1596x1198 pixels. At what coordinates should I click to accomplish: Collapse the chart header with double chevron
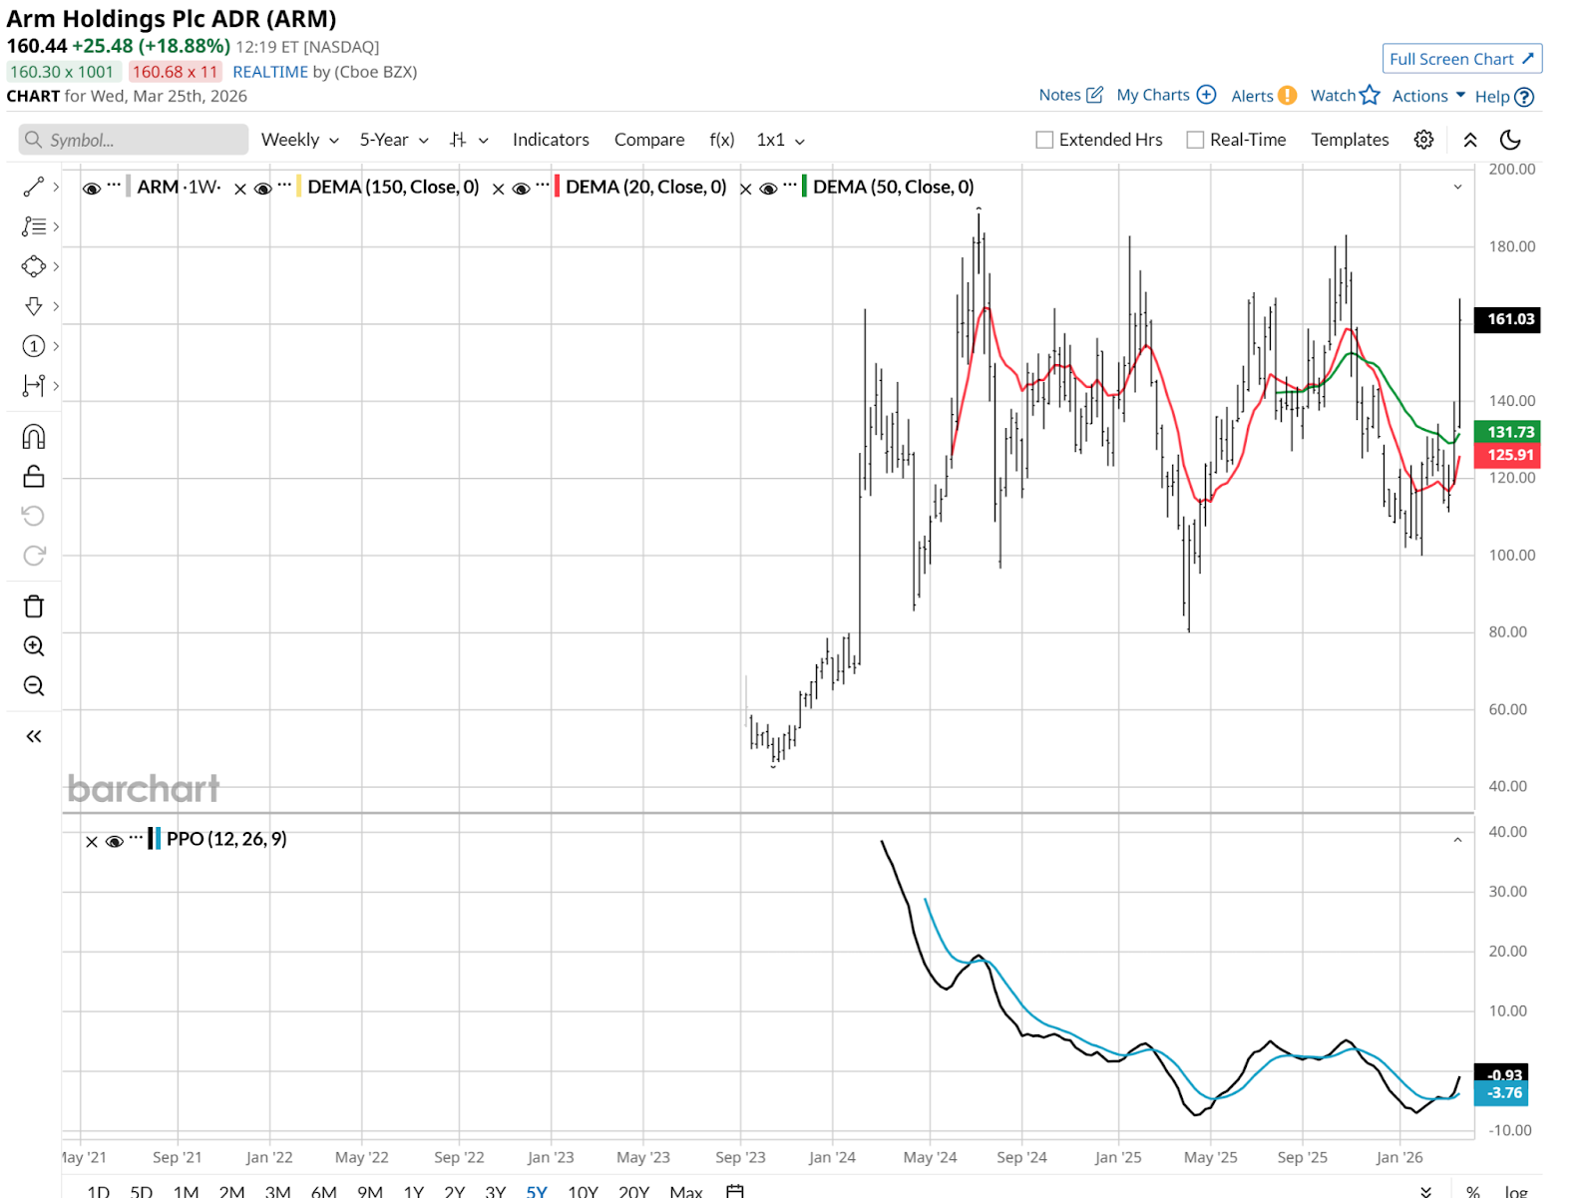click(x=1470, y=140)
